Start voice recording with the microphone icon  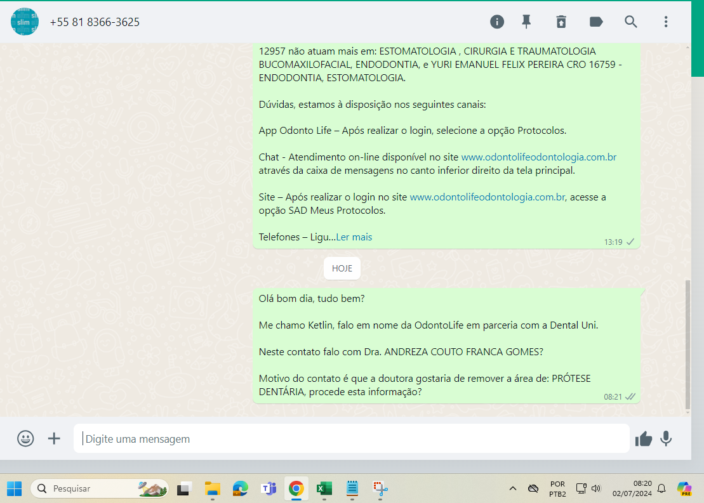[666, 439]
